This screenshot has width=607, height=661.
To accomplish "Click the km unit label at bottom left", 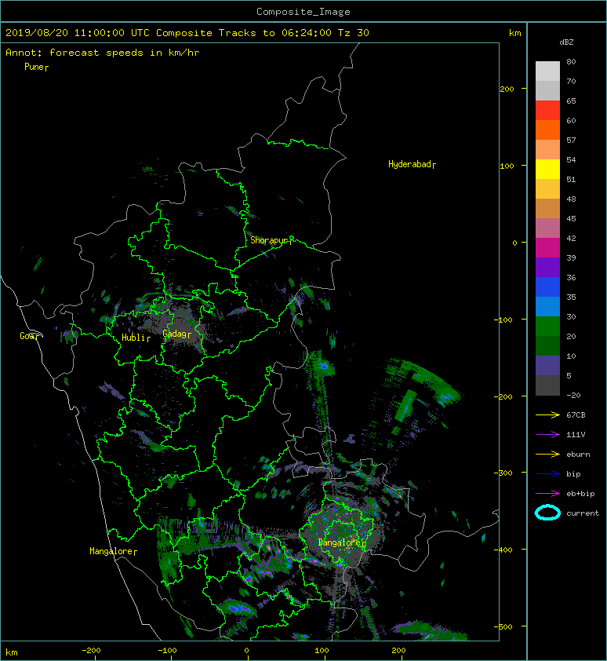I will (12, 652).
